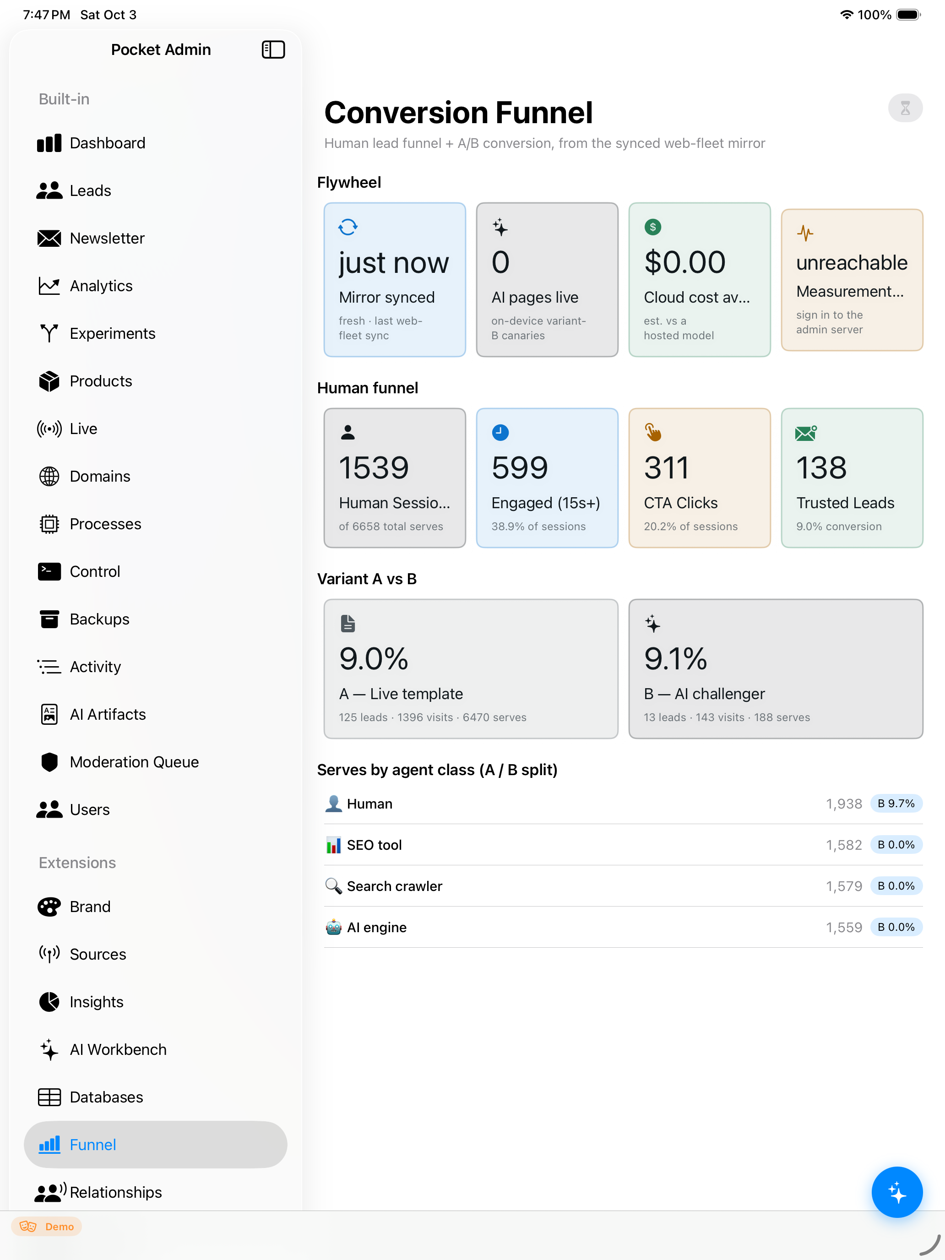945x1260 pixels.
Task: Click the Databases table icon
Action: click(49, 1097)
